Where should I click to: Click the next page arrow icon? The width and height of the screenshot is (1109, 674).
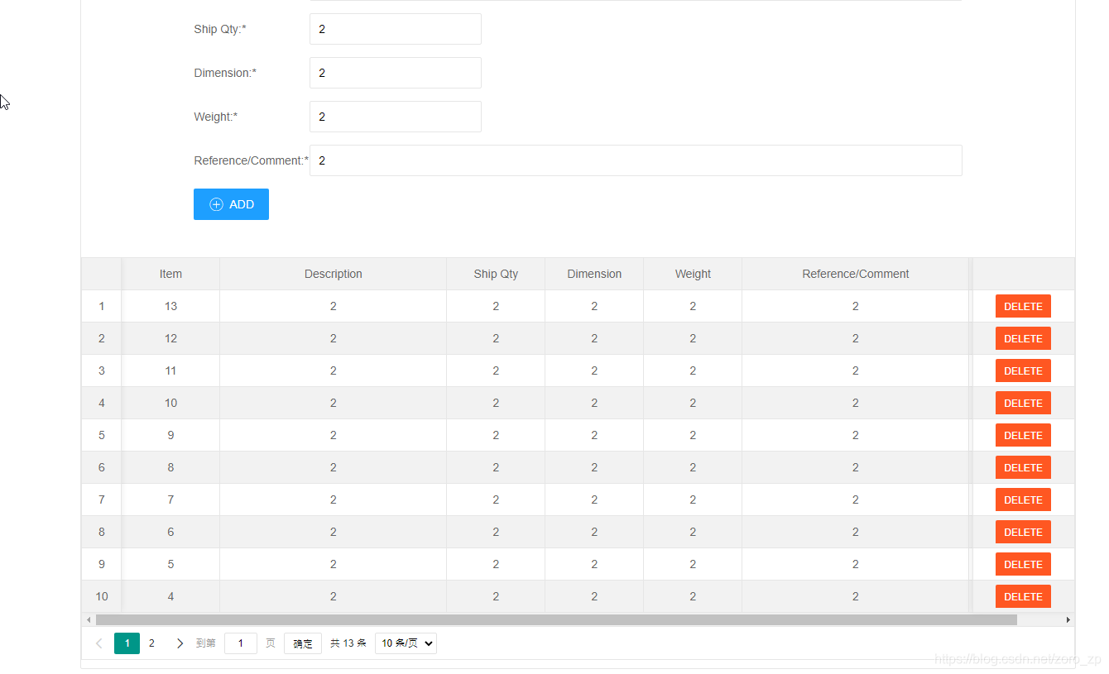coord(180,643)
